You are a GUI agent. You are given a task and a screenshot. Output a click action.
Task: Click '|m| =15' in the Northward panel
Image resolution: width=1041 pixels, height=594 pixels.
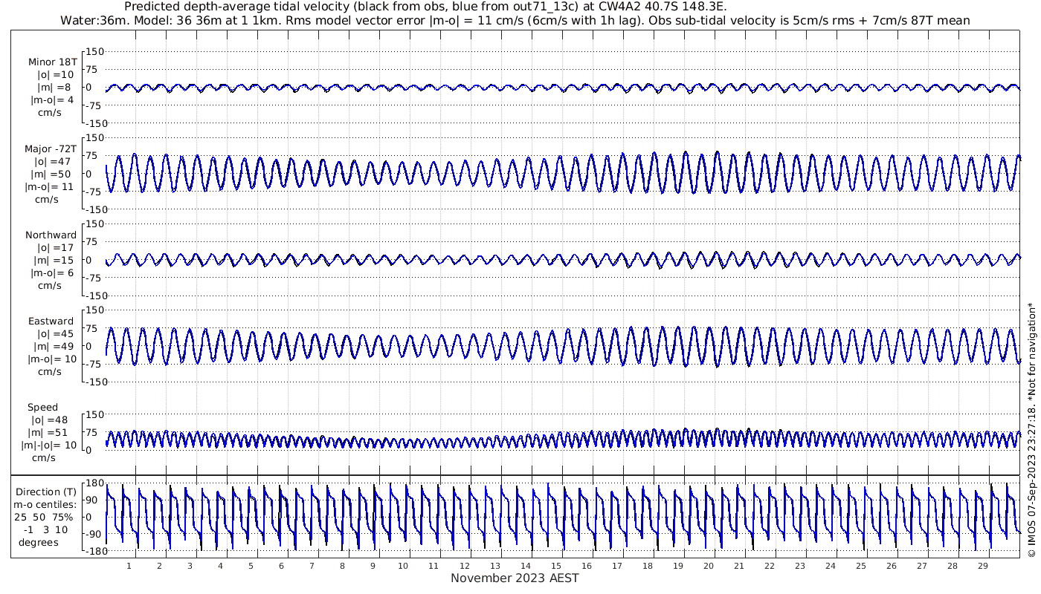[53, 260]
